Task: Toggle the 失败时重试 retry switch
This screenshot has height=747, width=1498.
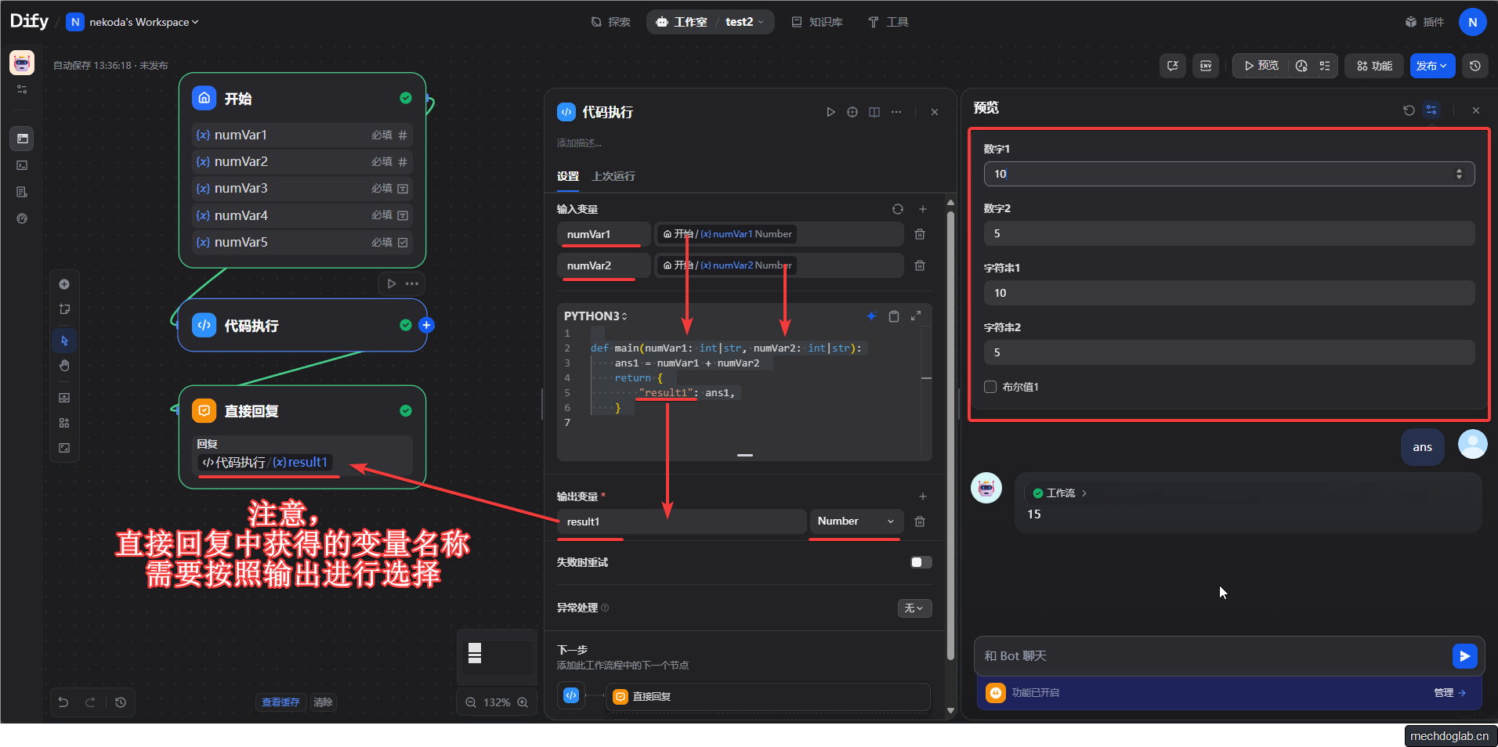Action: (x=921, y=562)
